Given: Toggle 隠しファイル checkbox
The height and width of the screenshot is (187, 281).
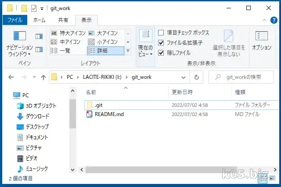Looking at the screenshot, I should 161,53.
